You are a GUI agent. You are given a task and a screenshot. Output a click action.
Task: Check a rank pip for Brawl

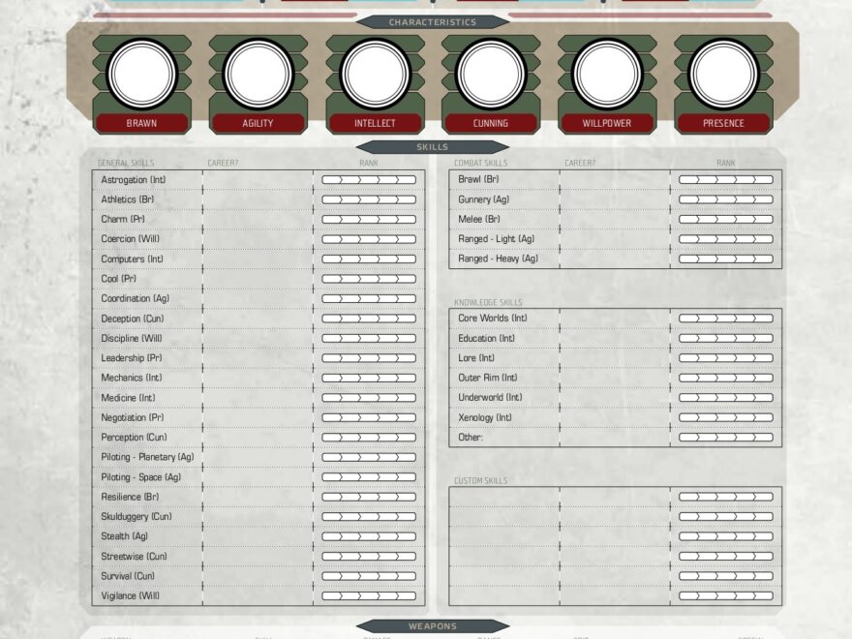click(x=687, y=180)
